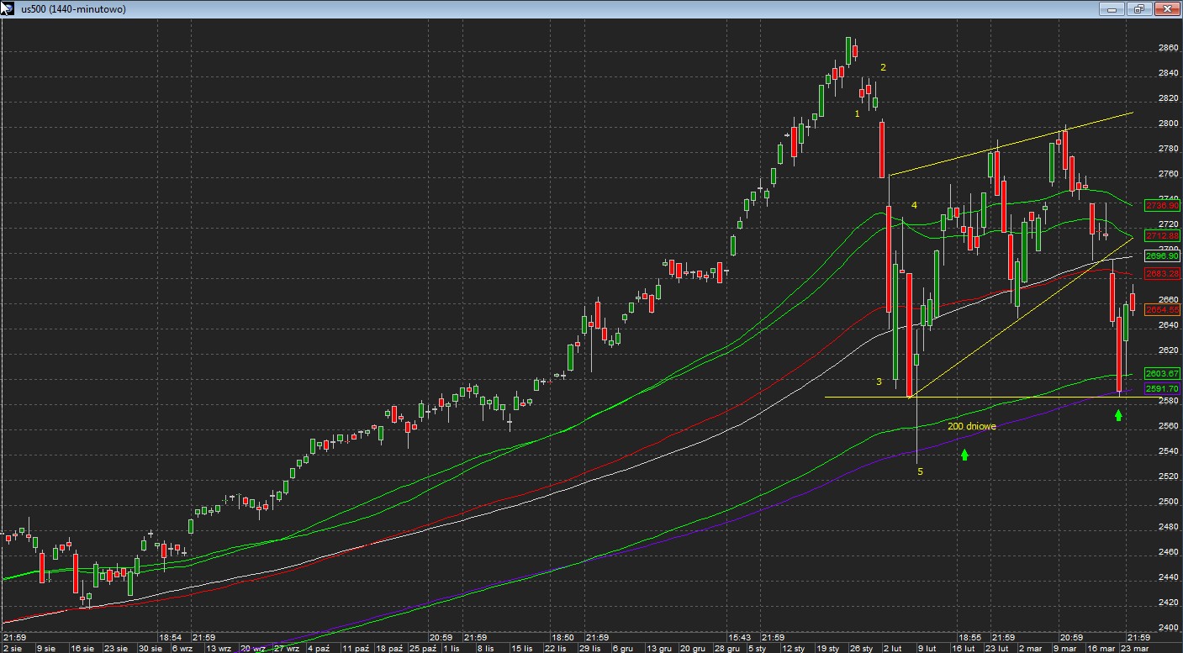Click the 15:43 time label
The height and width of the screenshot is (653, 1183).
pyautogui.click(x=739, y=638)
